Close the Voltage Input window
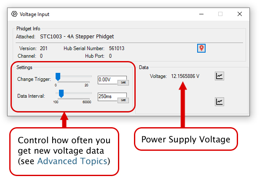The width and height of the screenshot is (273, 179). [x=239, y=14]
